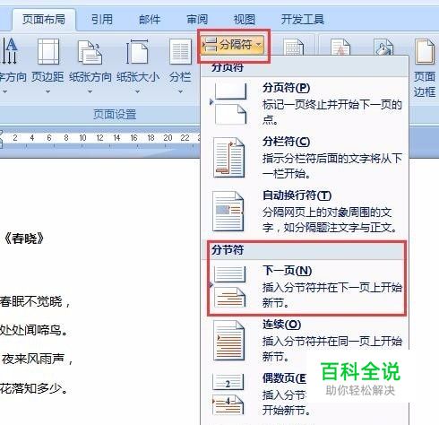Screen dimensions: 439x425
Task: Select the 分页符(P) menu entry
Action: tap(305, 104)
